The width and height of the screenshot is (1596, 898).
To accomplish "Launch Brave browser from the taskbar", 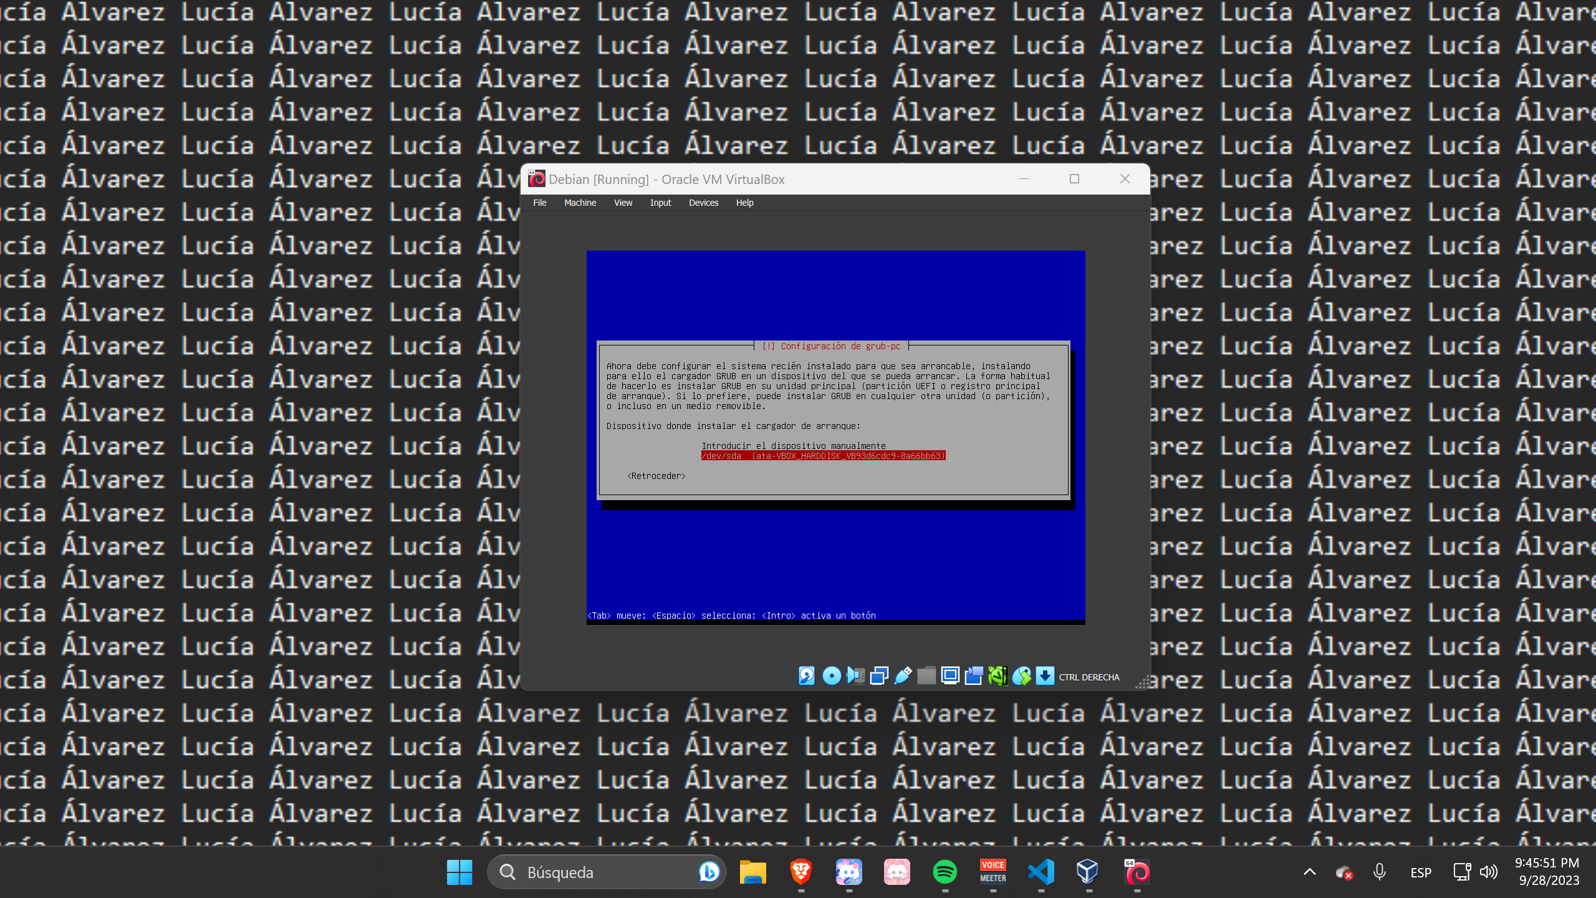I will (x=801, y=872).
